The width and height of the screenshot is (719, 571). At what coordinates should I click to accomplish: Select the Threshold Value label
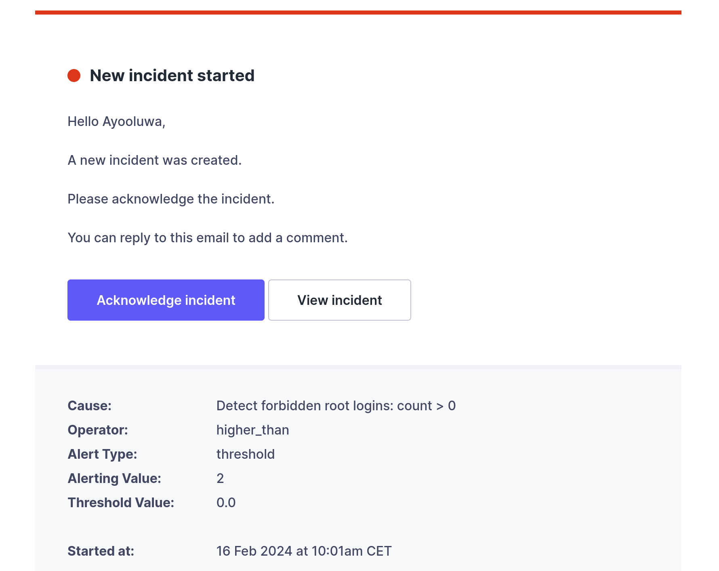click(121, 503)
